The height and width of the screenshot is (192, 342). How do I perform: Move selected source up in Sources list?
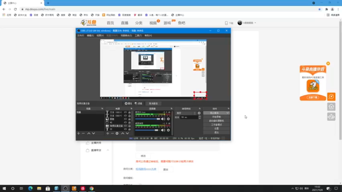[x=123, y=133]
